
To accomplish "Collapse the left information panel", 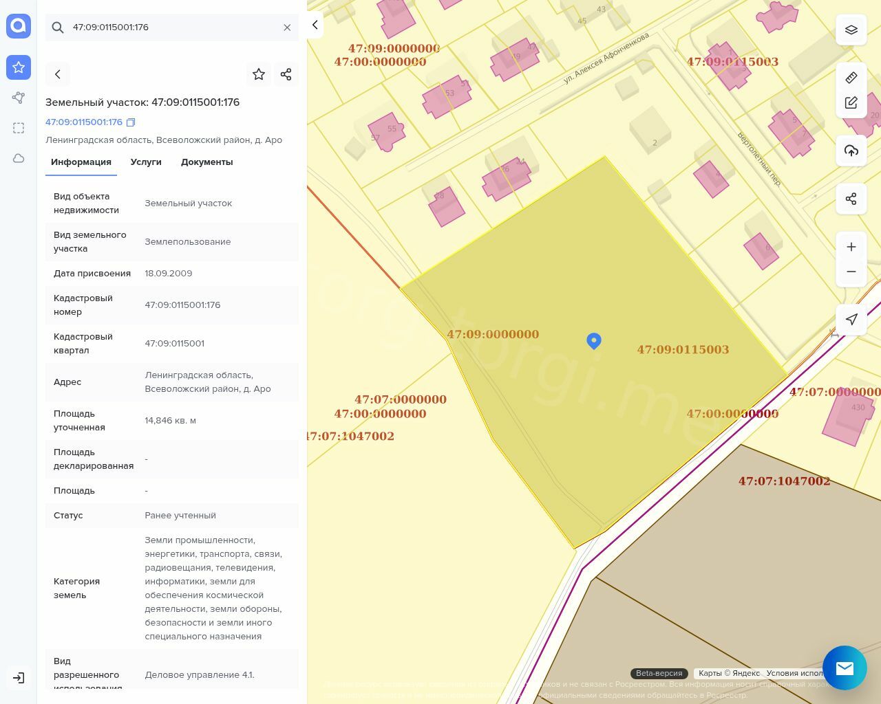I will pyautogui.click(x=315, y=25).
